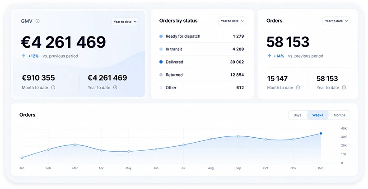Viewport: 368px width, 189px height.
Task: Select the Delivered label
Action: (x=174, y=62)
